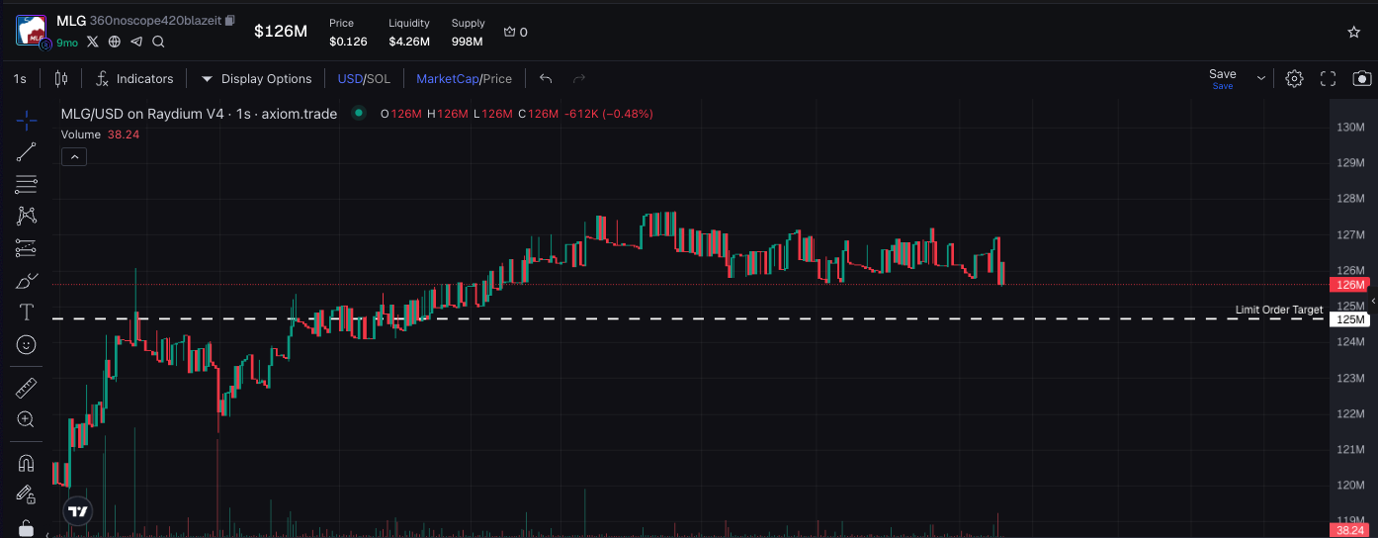Select the ruler measure tool
The height and width of the screenshot is (538, 1378).
(x=27, y=388)
